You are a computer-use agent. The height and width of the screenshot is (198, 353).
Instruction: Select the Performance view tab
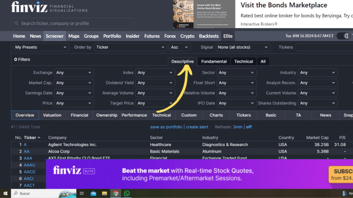pos(134,115)
